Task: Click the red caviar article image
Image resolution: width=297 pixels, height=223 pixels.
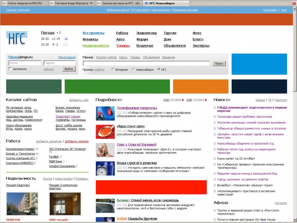Action: 105,131
